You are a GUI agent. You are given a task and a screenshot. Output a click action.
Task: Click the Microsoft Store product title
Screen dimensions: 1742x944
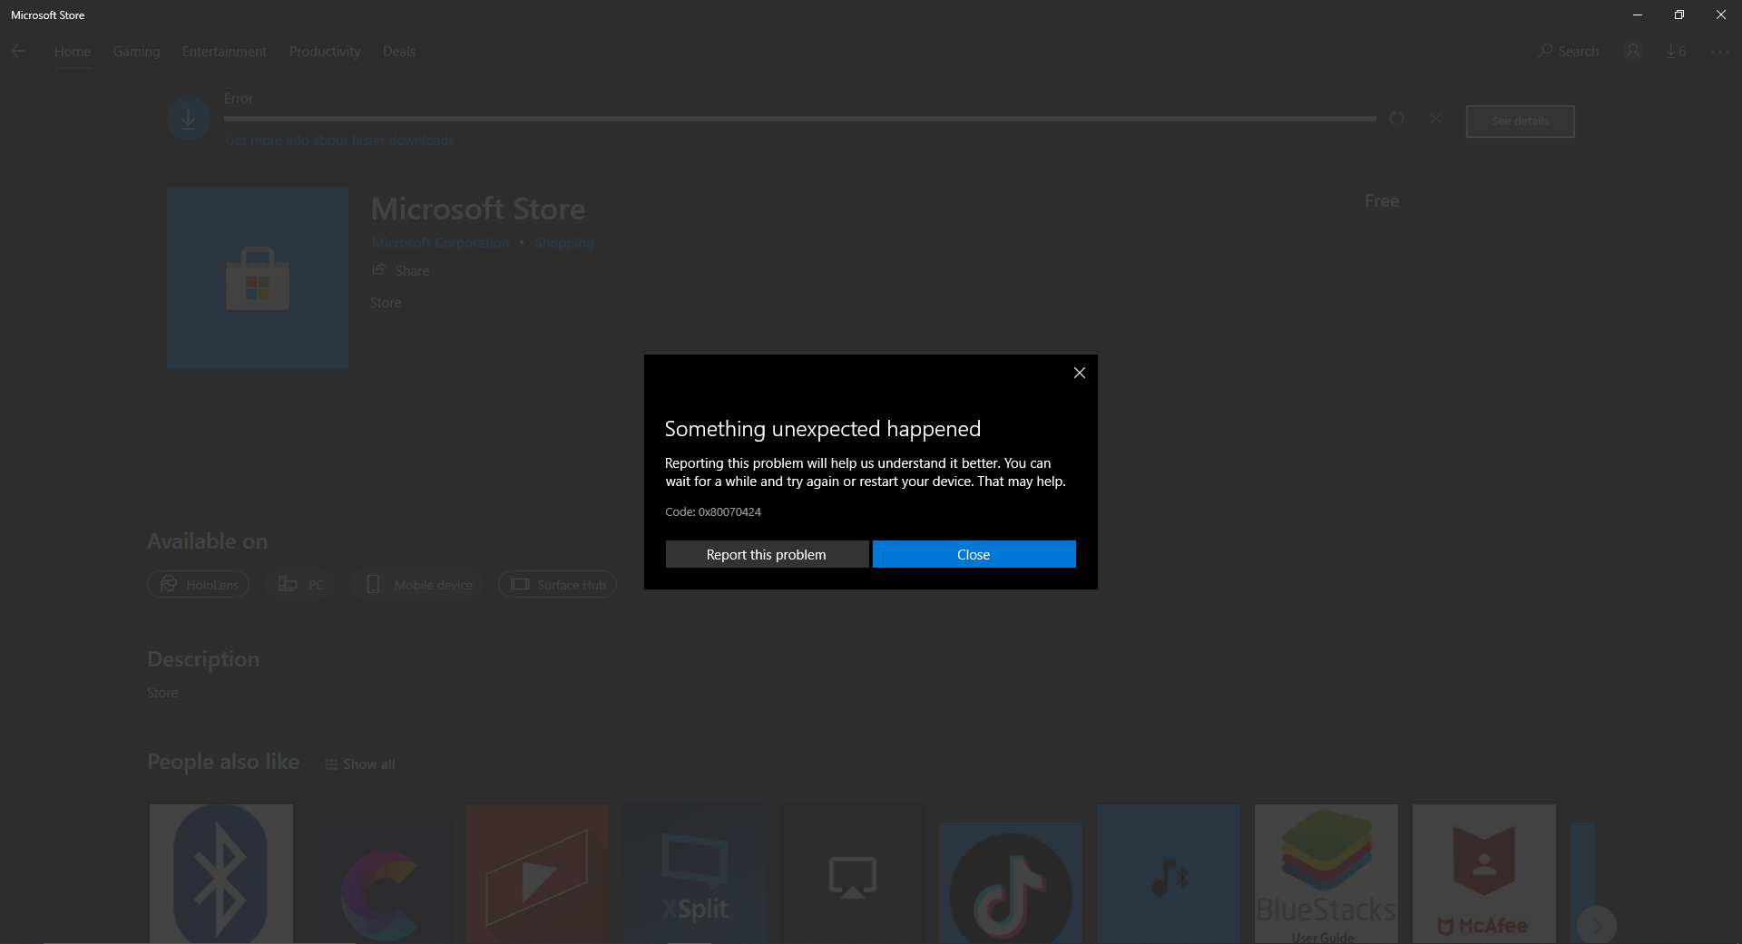(x=478, y=209)
